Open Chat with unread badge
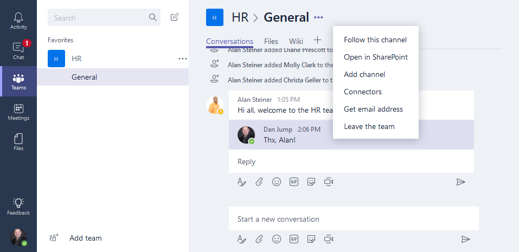 point(18,50)
